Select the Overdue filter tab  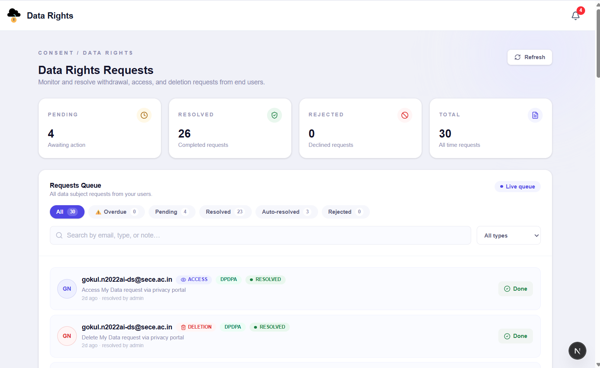coord(117,212)
